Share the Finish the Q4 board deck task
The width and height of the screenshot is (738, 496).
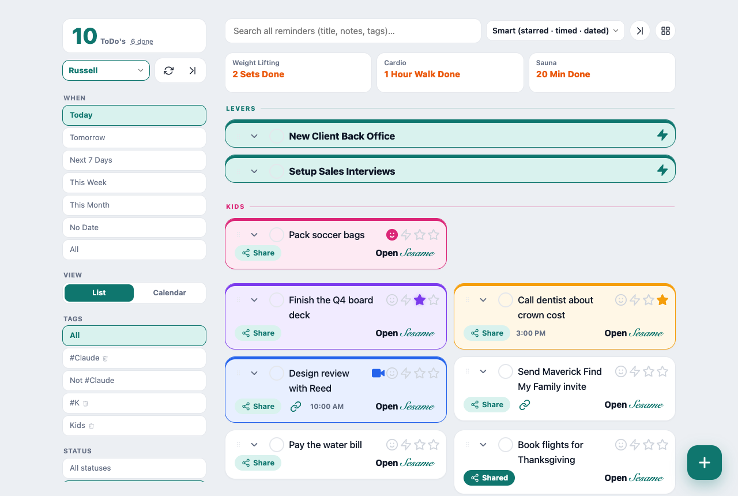pos(258,333)
